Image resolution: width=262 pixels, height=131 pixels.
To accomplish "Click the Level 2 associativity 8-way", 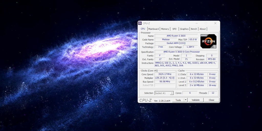I will (x=212, y=82).
